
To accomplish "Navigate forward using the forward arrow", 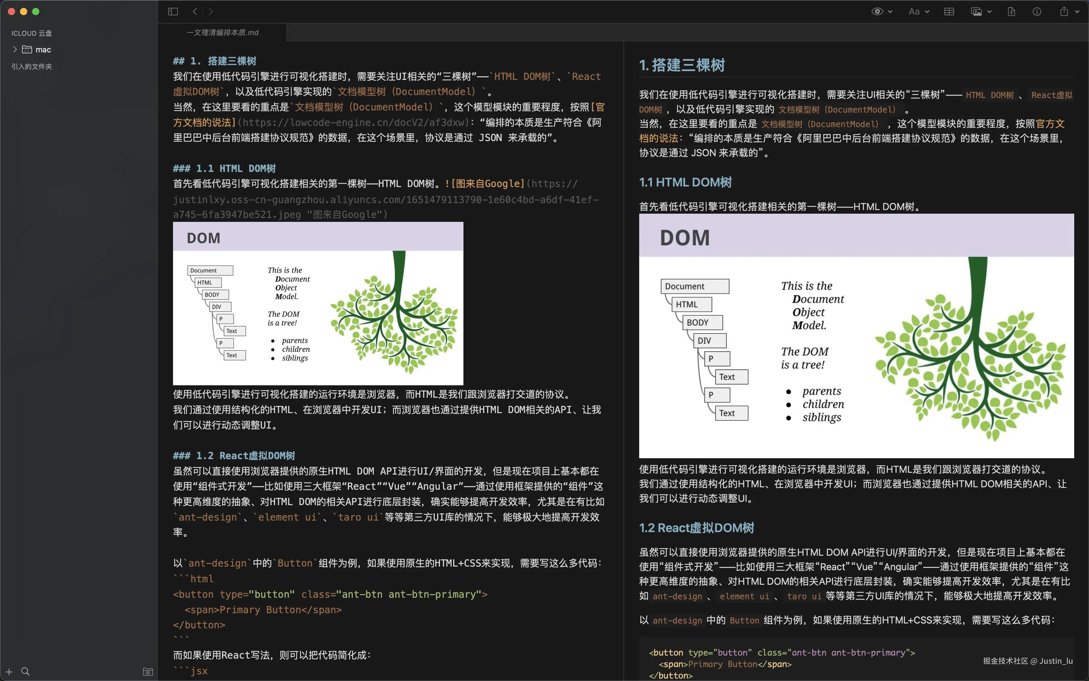I will [x=211, y=11].
